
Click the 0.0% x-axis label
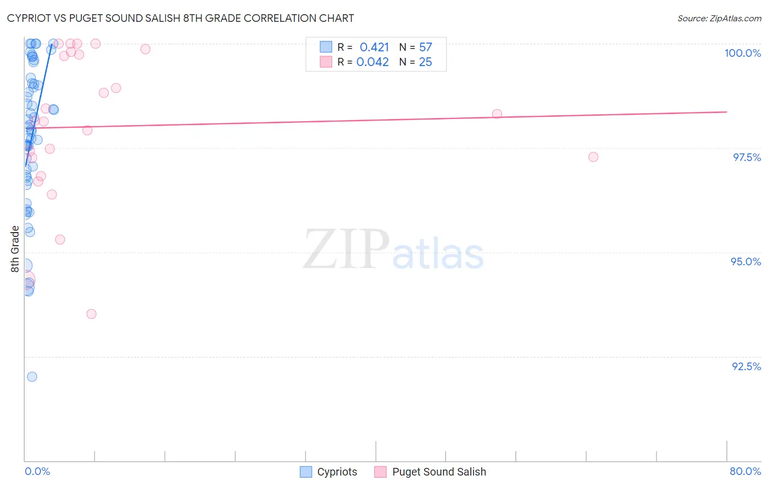pyautogui.click(x=38, y=471)
